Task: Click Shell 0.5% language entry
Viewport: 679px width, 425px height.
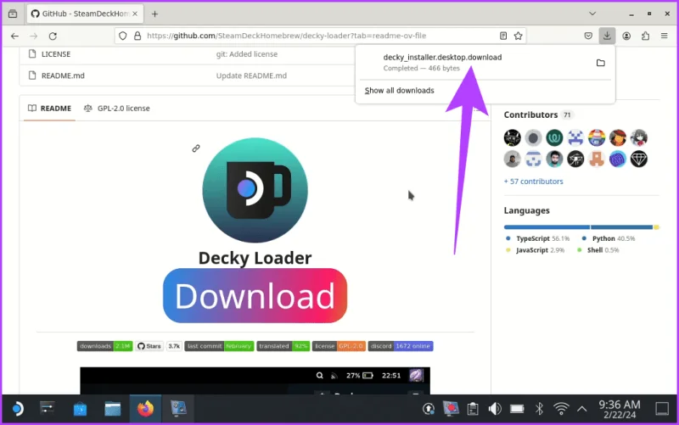Action: [x=598, y=250]
